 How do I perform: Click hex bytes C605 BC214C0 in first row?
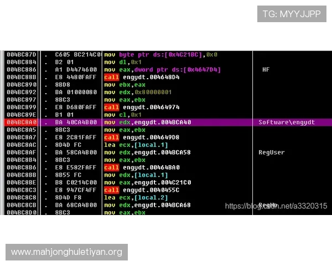click(x=78, y=54)
